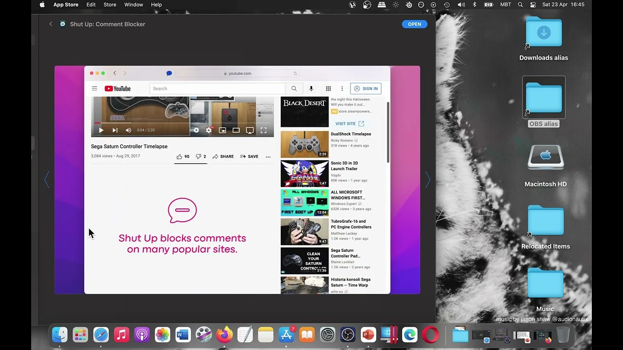This screenshot has height=350, width=623.
Task: Open Control Center in menu bar
Action: [533, 5]
